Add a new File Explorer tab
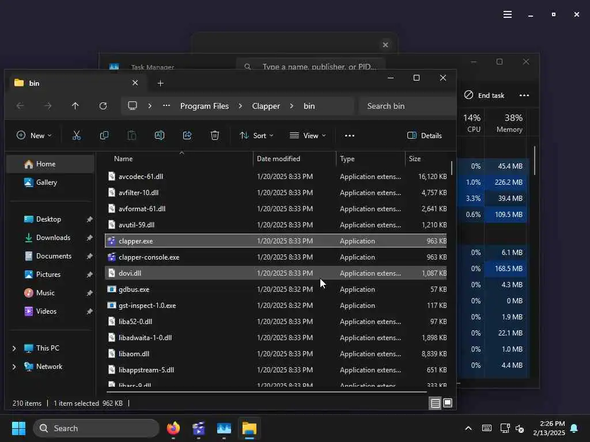The width and height of the screenshot is (590, 442). coord(160,83)
